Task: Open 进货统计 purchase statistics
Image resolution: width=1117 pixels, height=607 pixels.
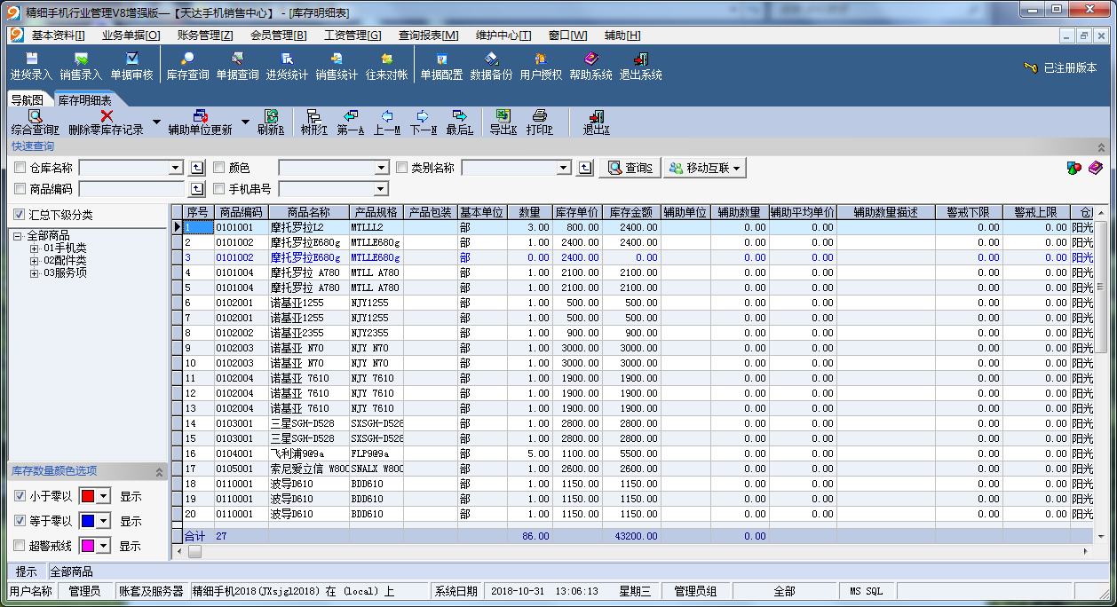Action: point(288,67)
